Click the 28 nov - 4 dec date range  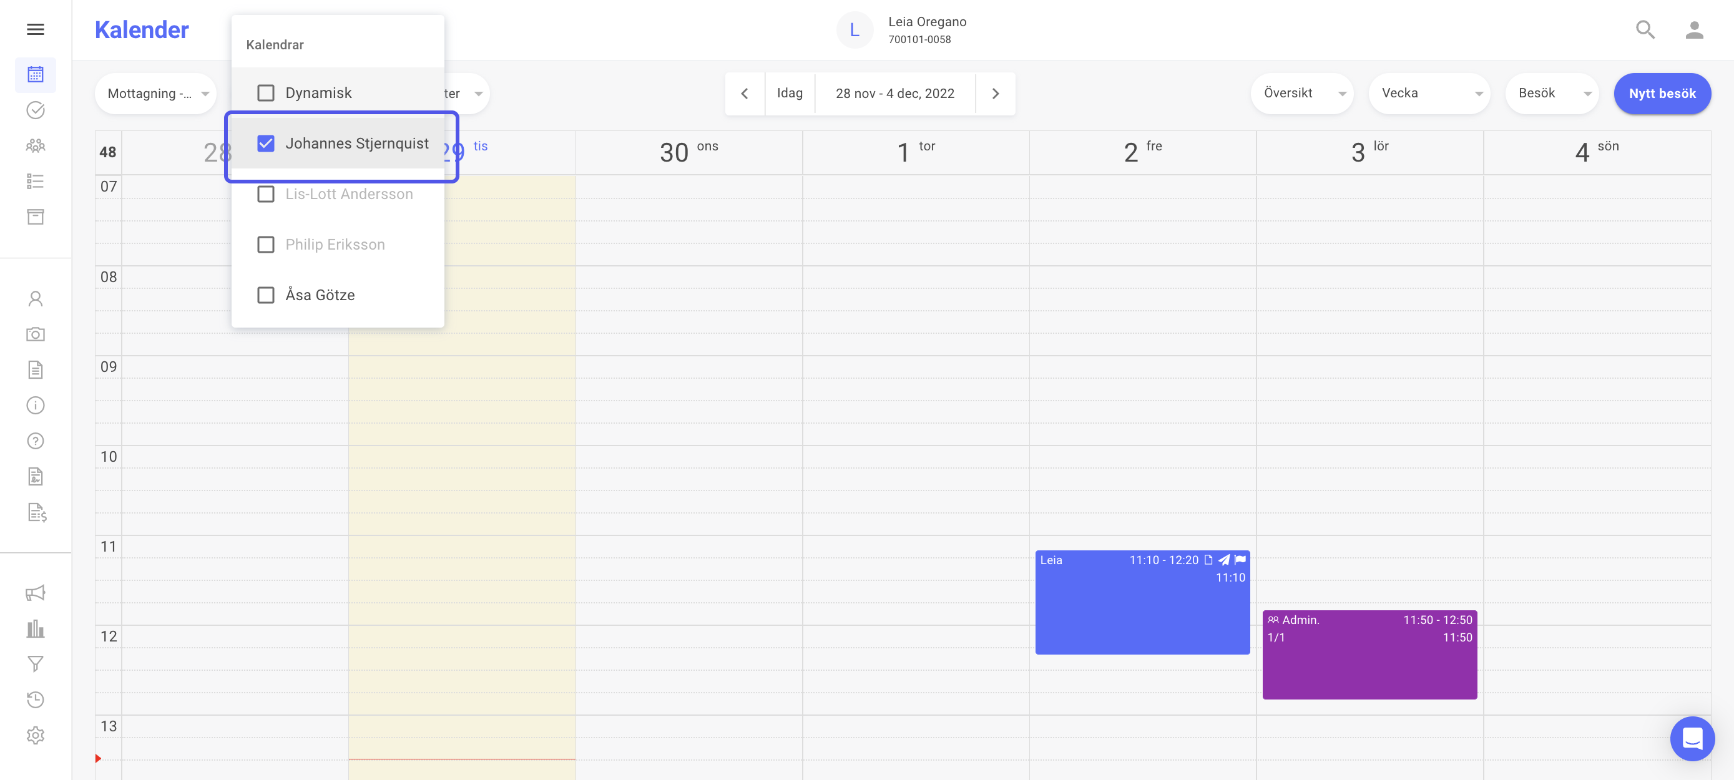point(894,94)
